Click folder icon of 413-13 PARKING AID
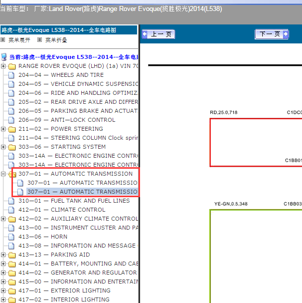The height and width of the screenshot is (303, 302). click(x=12, y=255)
